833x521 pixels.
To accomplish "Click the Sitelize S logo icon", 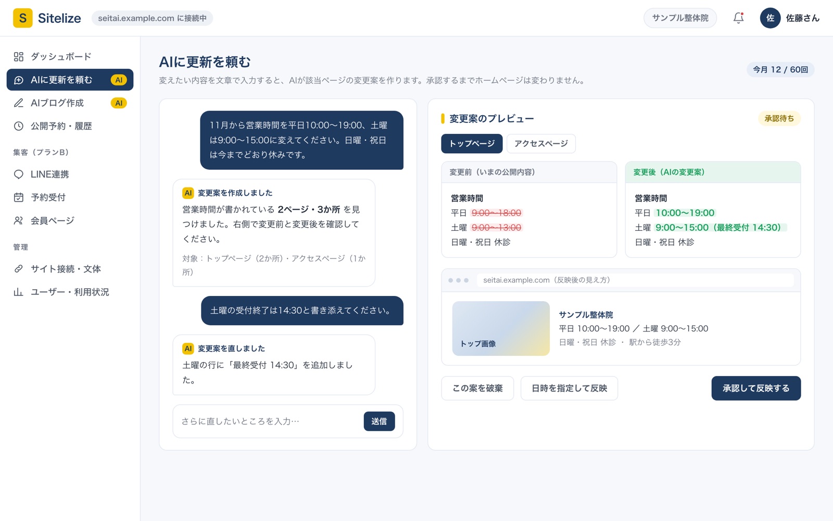I will pos(22,18).
